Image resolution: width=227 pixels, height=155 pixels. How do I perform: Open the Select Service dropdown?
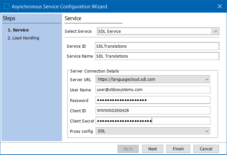[158, 31]
